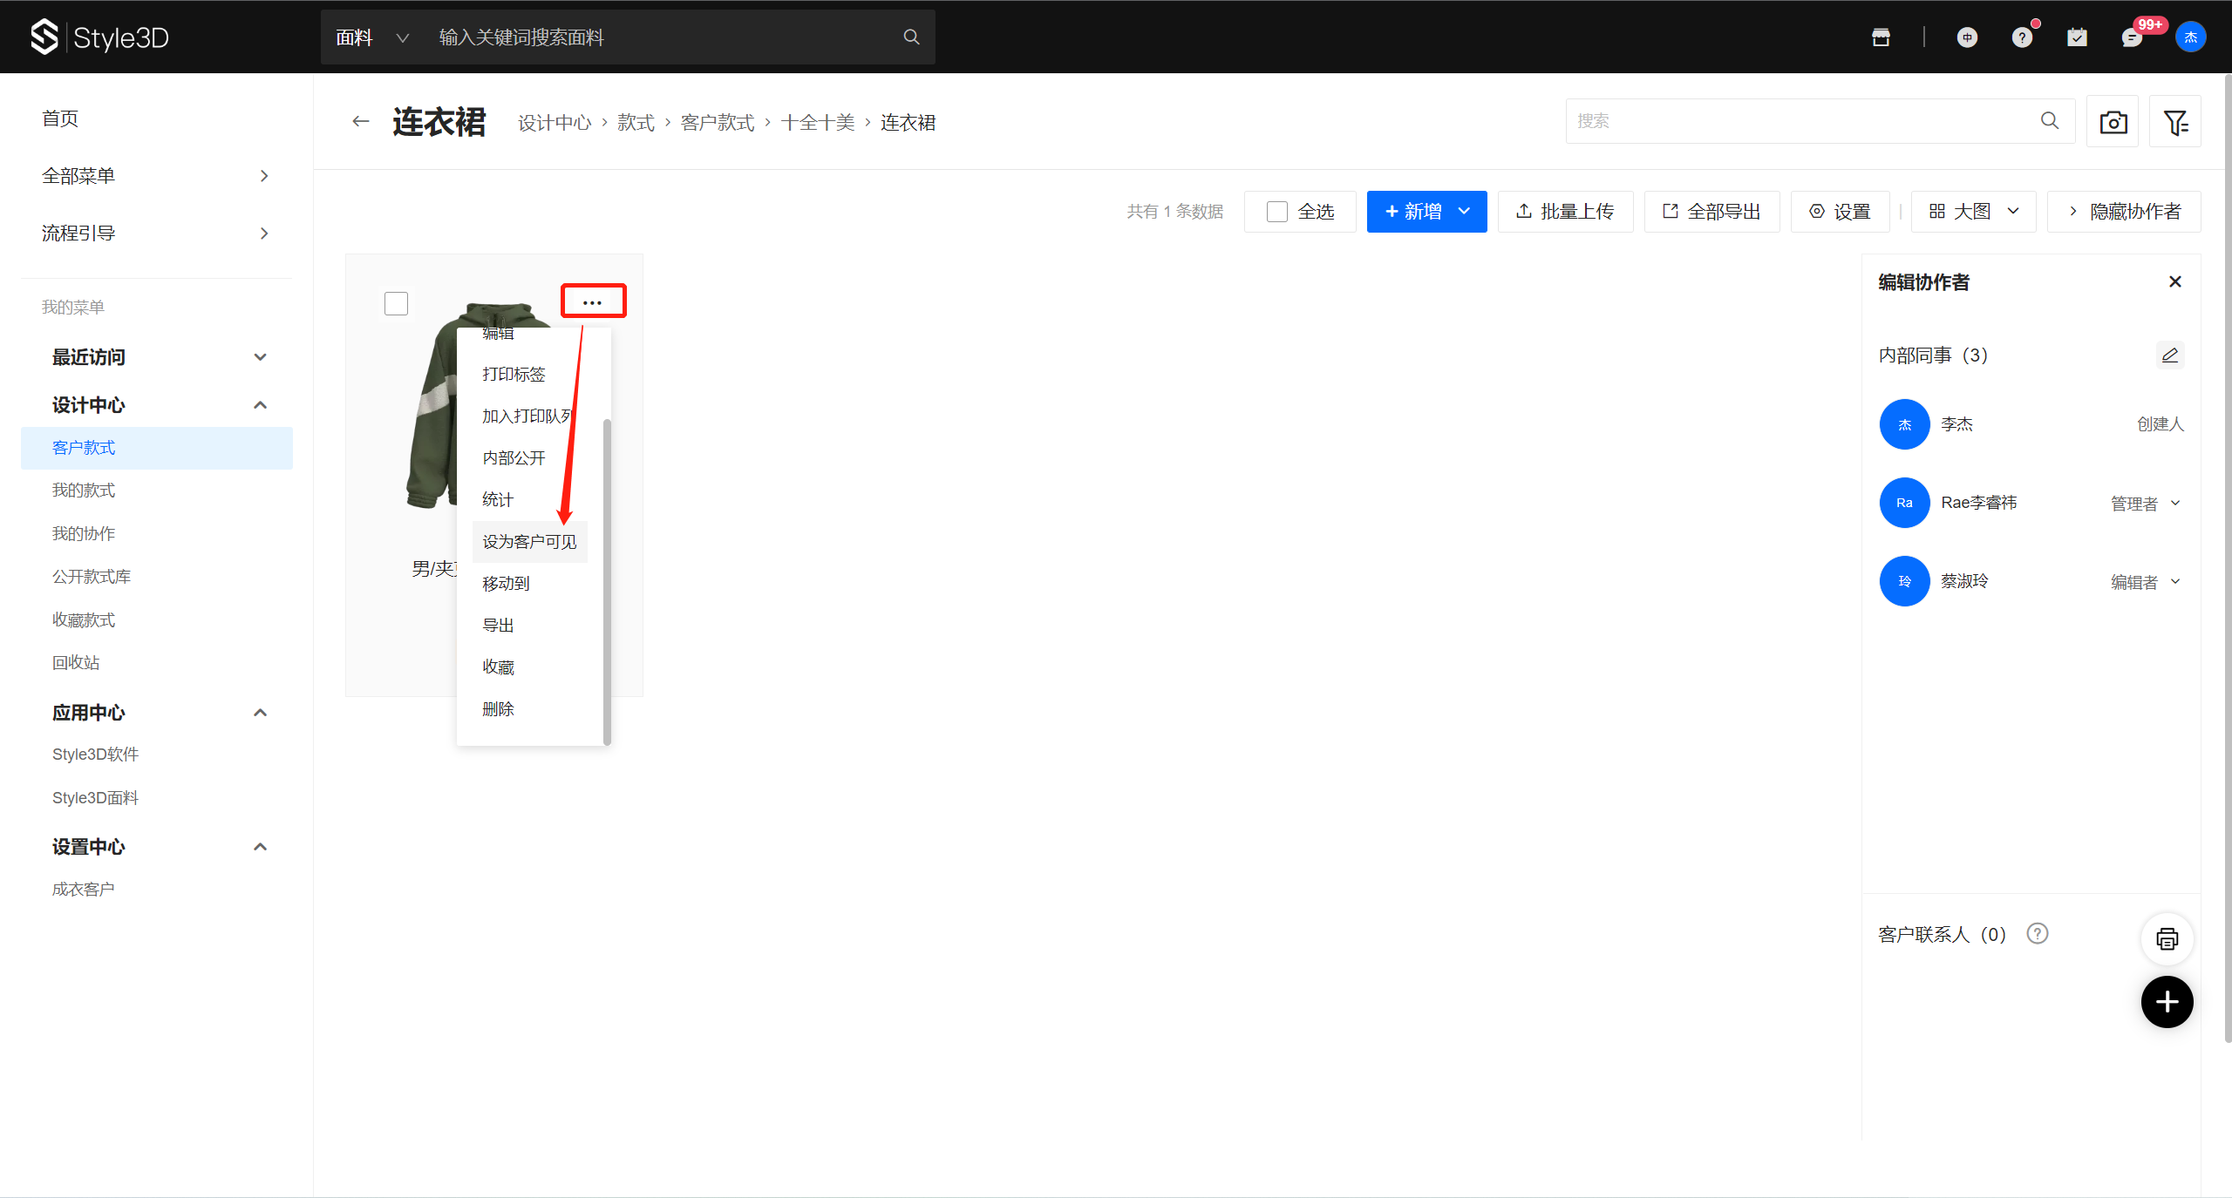Click the printer icon floating button
This screenshot has width=2232, height=1198.
(x=2167, y=939)
